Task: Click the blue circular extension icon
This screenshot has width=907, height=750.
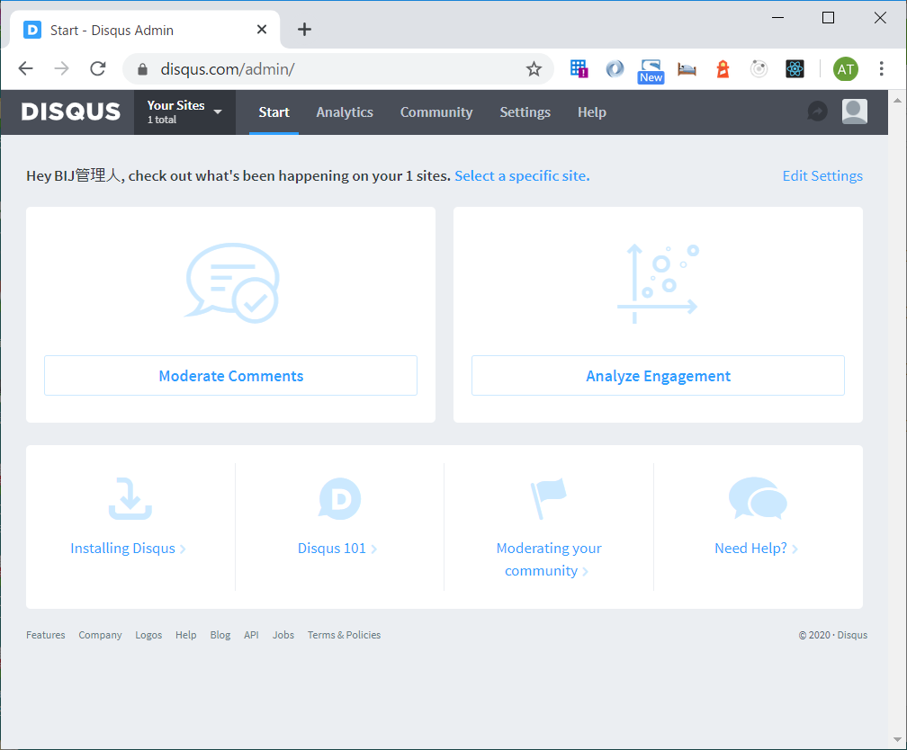Action: coord(615,69)
